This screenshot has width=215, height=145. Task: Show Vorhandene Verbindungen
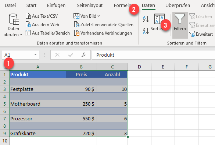[x=103, y=33]
